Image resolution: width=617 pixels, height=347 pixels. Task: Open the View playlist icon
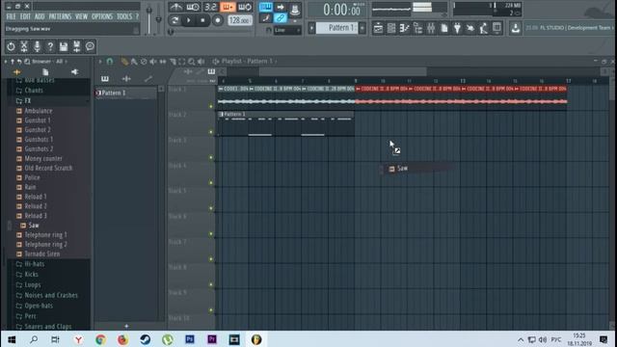(x=378, y=28)
